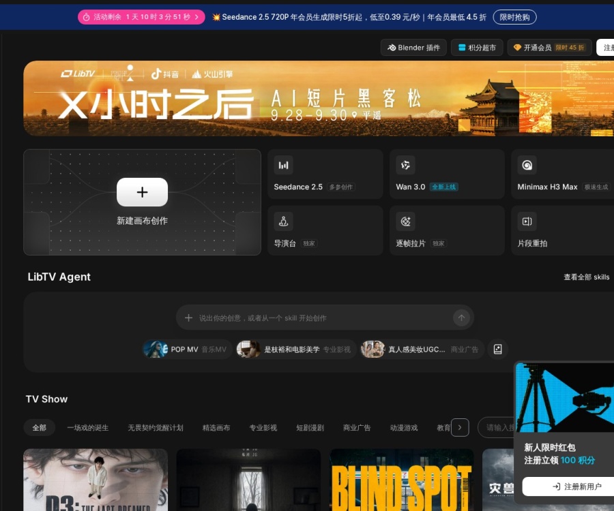Click the 真人感美妆 chip avatar image
614x511 pixels.
tap(373, 349)
